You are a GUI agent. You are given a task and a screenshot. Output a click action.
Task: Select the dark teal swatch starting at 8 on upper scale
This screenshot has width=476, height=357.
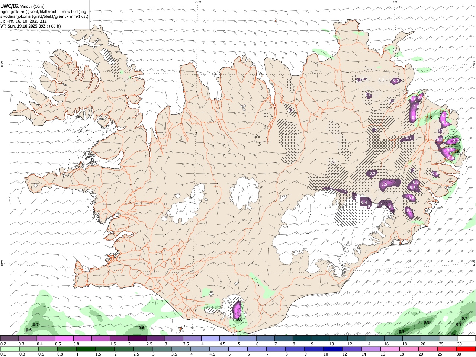tap(302, 339)
